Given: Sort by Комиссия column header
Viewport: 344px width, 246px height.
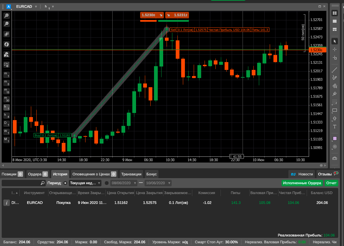Looking at the screenshot, I should (207, 193).
